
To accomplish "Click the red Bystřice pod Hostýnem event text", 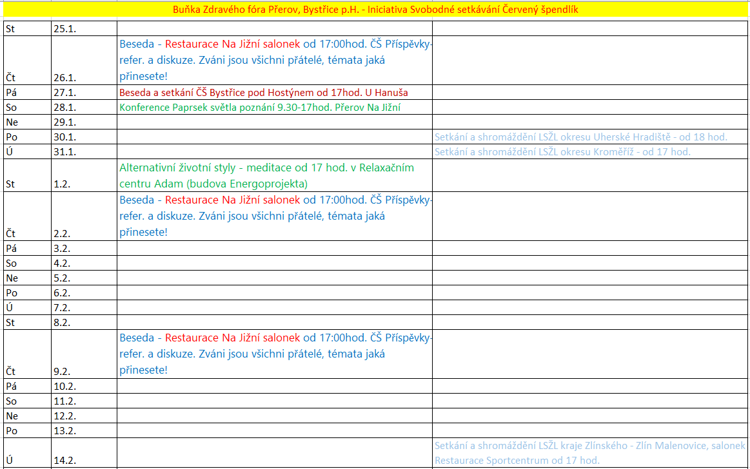I will 263,92.
